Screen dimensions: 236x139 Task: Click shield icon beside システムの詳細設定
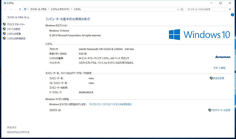(4, 38)
